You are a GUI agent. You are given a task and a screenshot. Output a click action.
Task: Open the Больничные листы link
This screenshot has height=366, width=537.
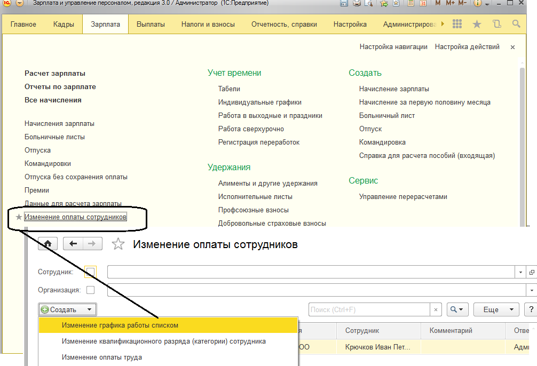coord(54,137)
